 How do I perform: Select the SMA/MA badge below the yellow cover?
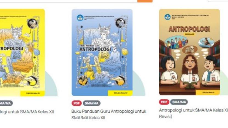pyautogui.click(x=5, y=103)
